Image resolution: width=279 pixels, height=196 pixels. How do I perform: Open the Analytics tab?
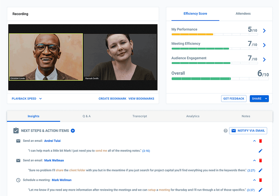pos(193,116)
